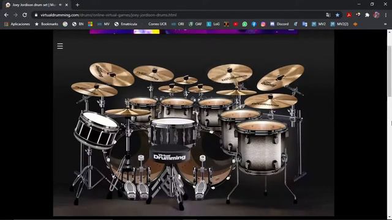Image resolution: width=392 pixels, height=220 pixels.
Task: Hit the far-left lower crash cymbal
Action: (94, 89)
